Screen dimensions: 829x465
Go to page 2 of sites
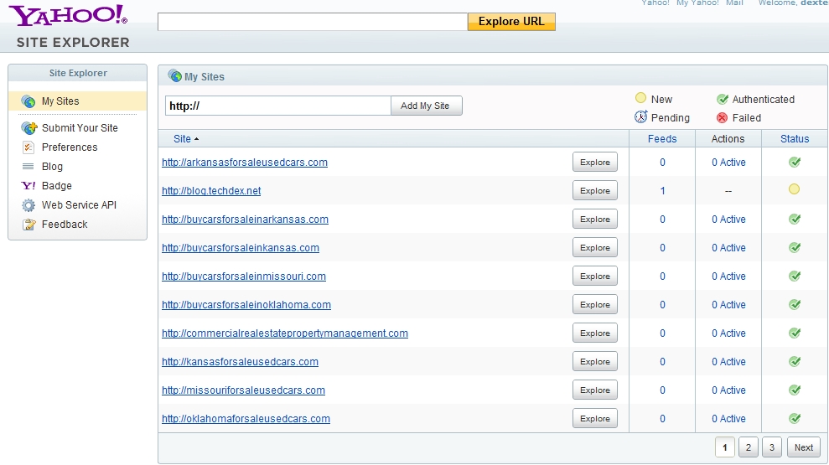click(x=748, y=447)
